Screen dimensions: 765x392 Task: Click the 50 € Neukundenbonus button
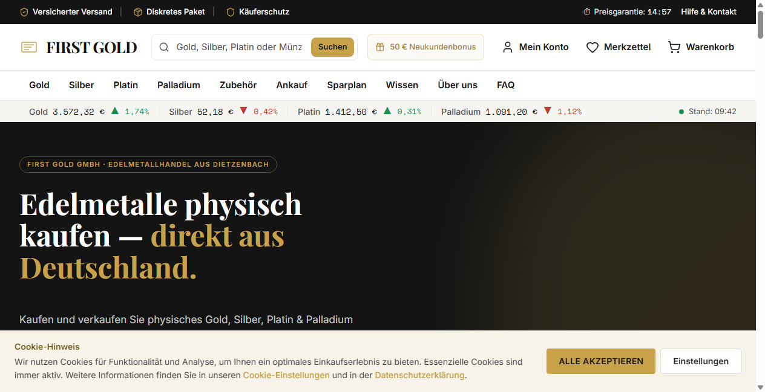click(425, 47)
